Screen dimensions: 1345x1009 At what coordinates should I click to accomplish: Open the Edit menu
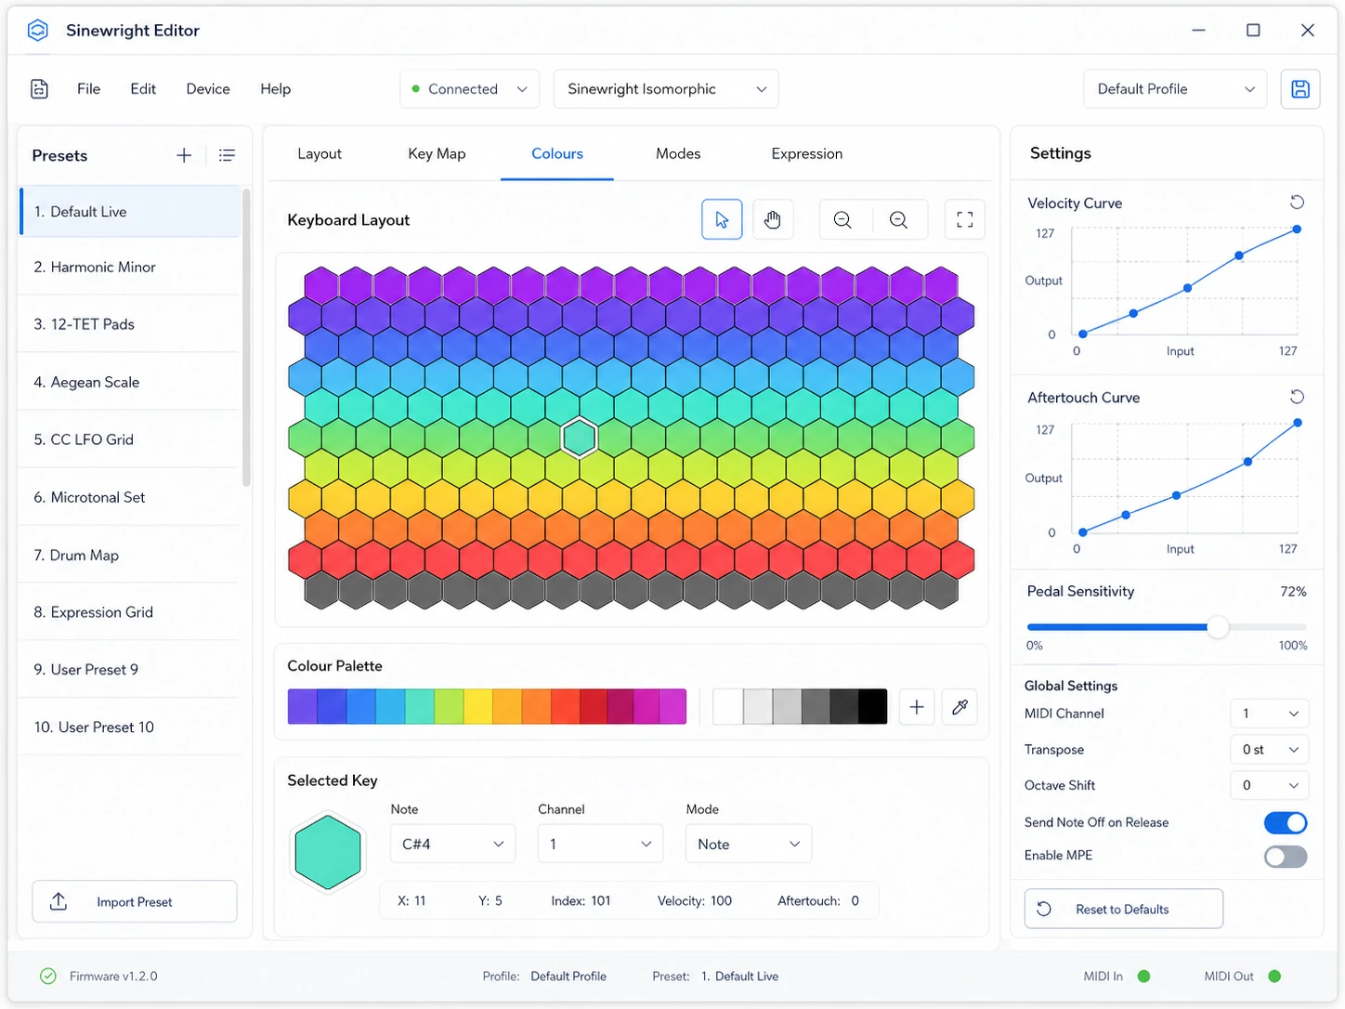point(143,89)
